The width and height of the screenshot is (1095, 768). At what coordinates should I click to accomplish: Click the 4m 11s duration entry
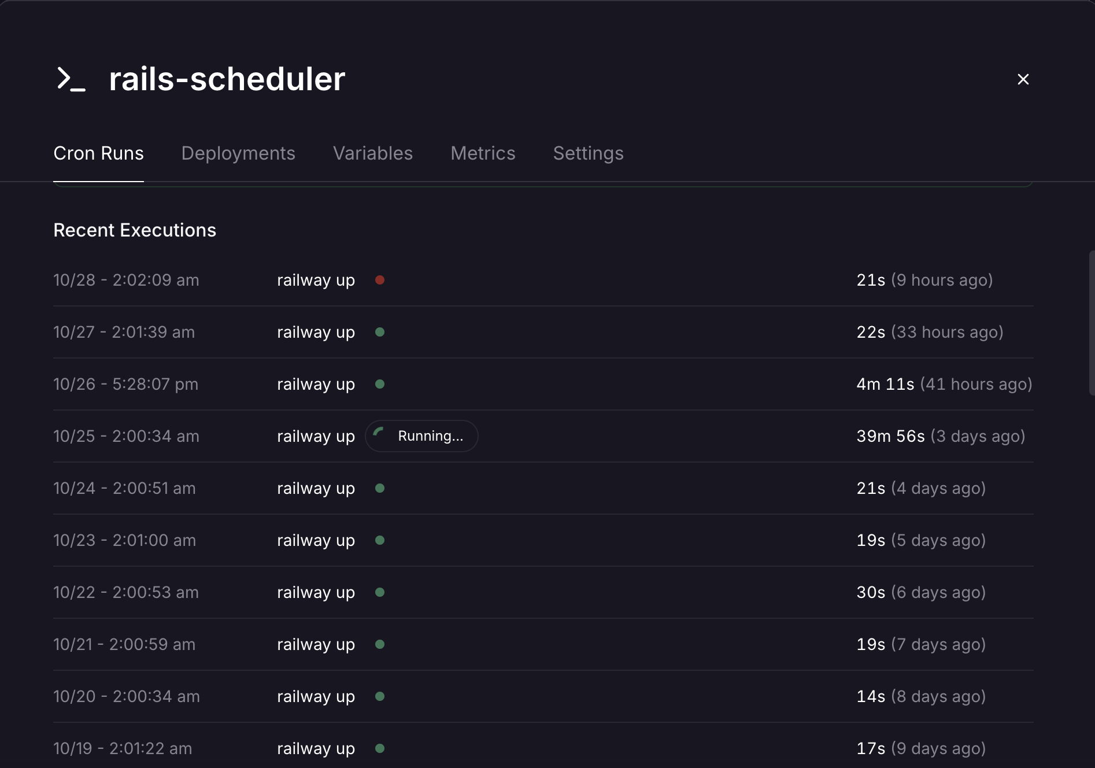(885, 385)
